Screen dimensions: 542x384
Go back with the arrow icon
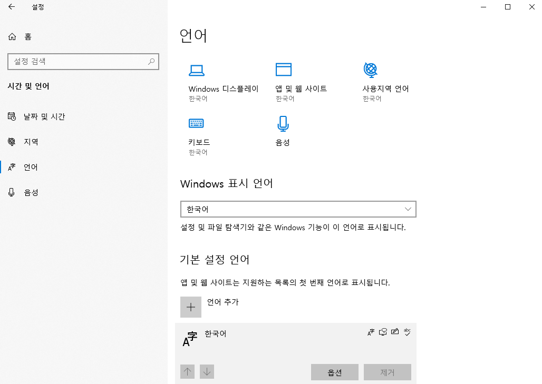tap(12, 6)
